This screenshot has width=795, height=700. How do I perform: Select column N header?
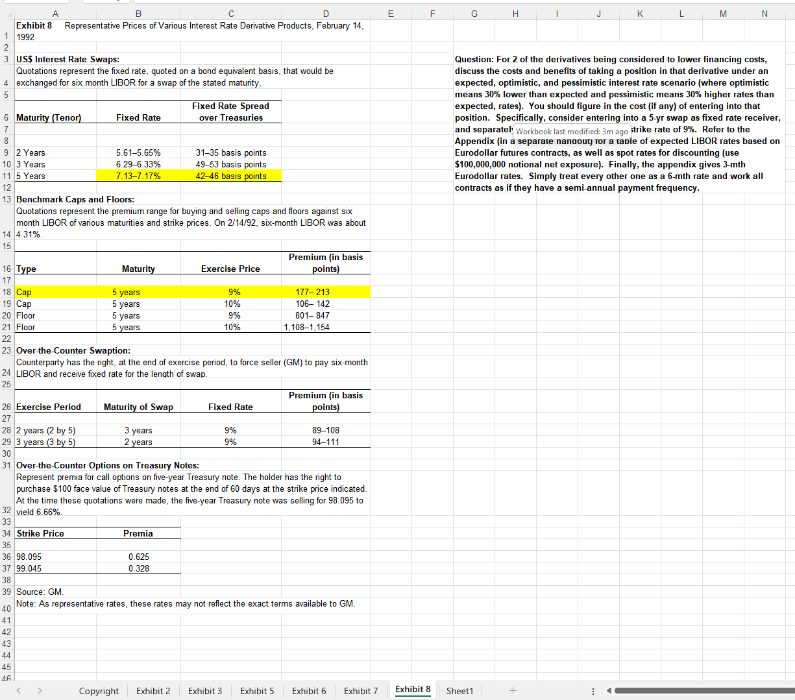point(764,14)
